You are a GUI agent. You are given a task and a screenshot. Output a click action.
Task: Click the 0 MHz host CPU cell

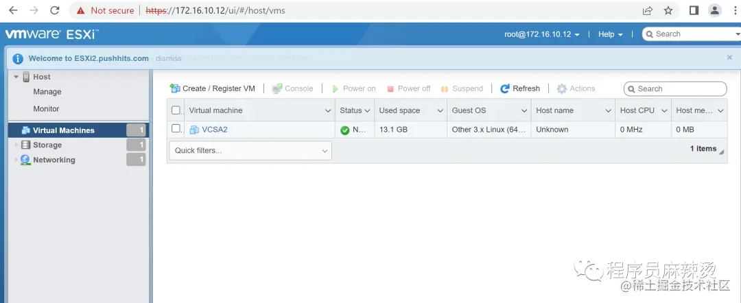tap(632, 130)
